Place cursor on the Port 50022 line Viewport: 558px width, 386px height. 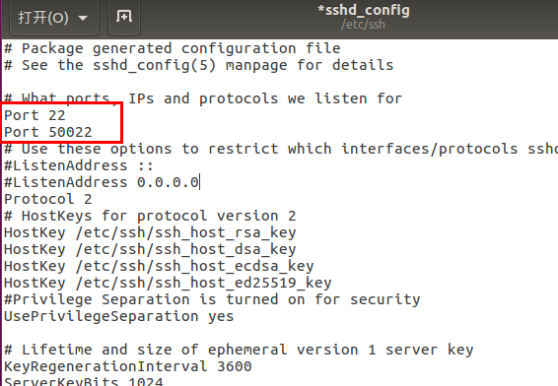pyautogui.click(x=48, y=132)
